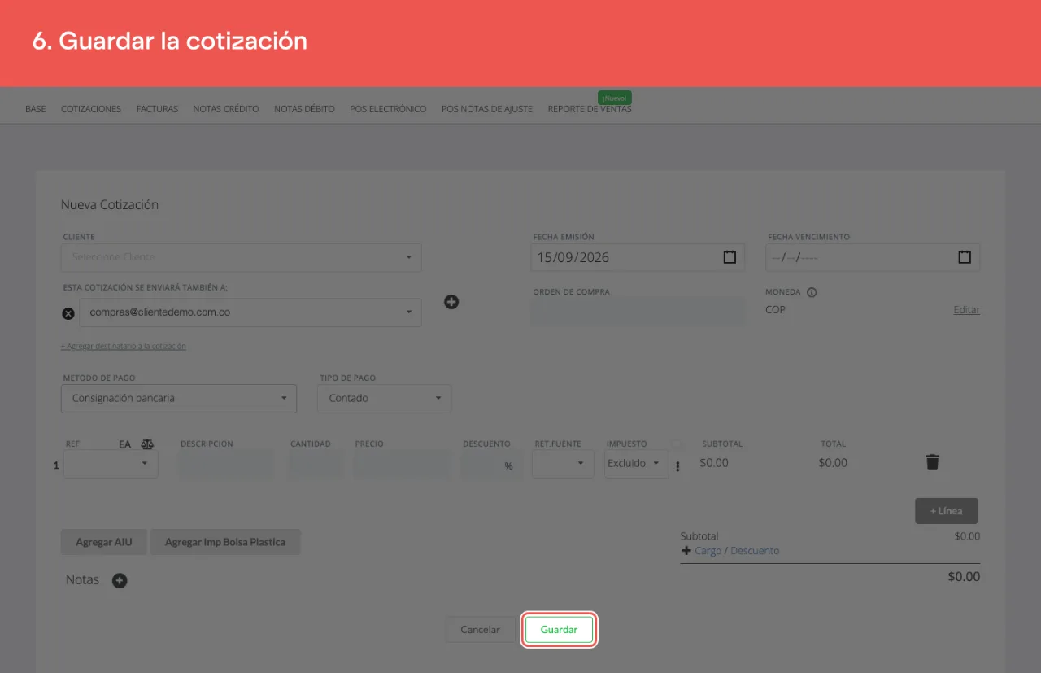Click the Precio input field

click(403, 464)
